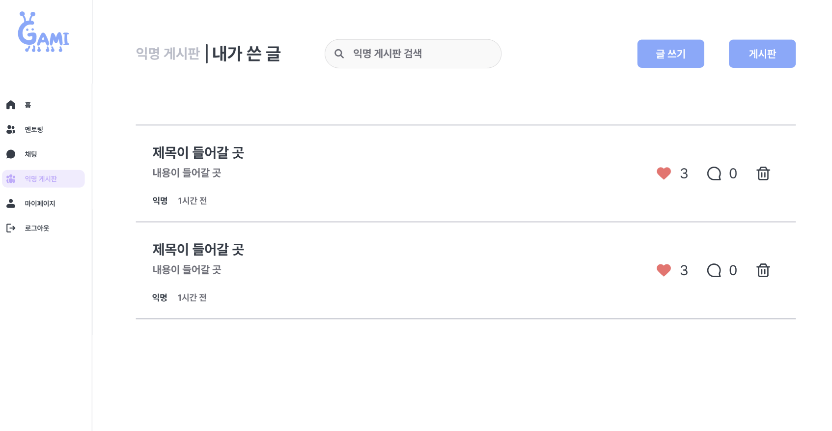Toggle the heart like on second post

[x=664, y=270]
